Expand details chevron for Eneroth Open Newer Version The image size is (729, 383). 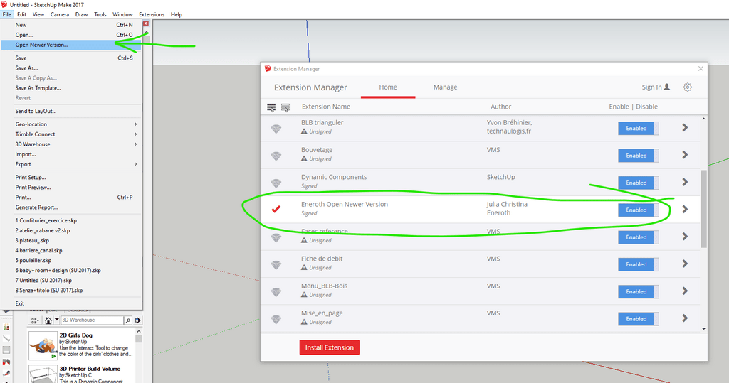685,210
